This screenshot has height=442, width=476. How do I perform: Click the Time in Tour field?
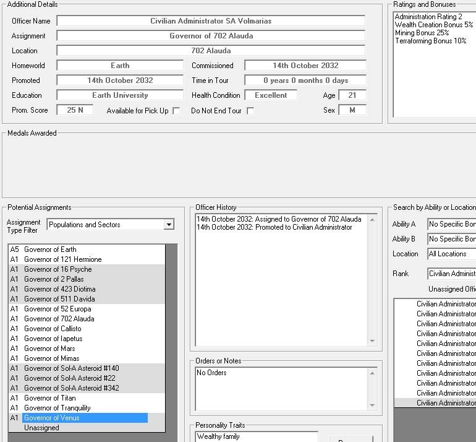tap(305, 80)
